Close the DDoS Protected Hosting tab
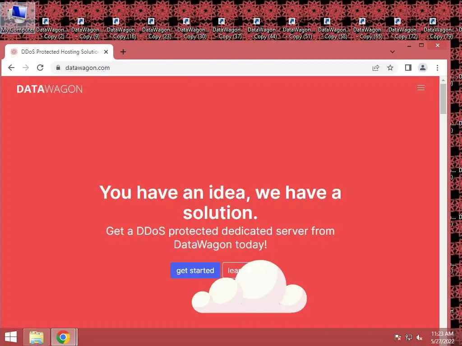The image size is (462, 346). pos(106,52)
